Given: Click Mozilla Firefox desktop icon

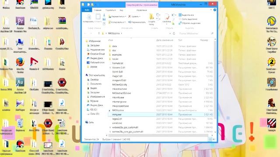Looking at the screenshot, I should coord(20,65).
